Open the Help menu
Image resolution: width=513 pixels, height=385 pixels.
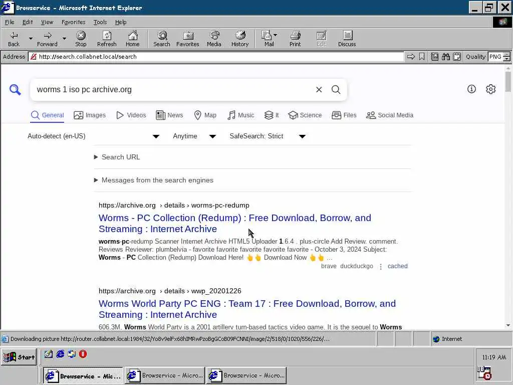[x=121, y=22]
